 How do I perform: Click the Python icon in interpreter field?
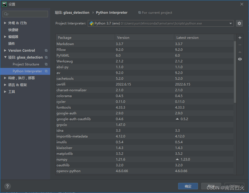(x=92, y=23)
